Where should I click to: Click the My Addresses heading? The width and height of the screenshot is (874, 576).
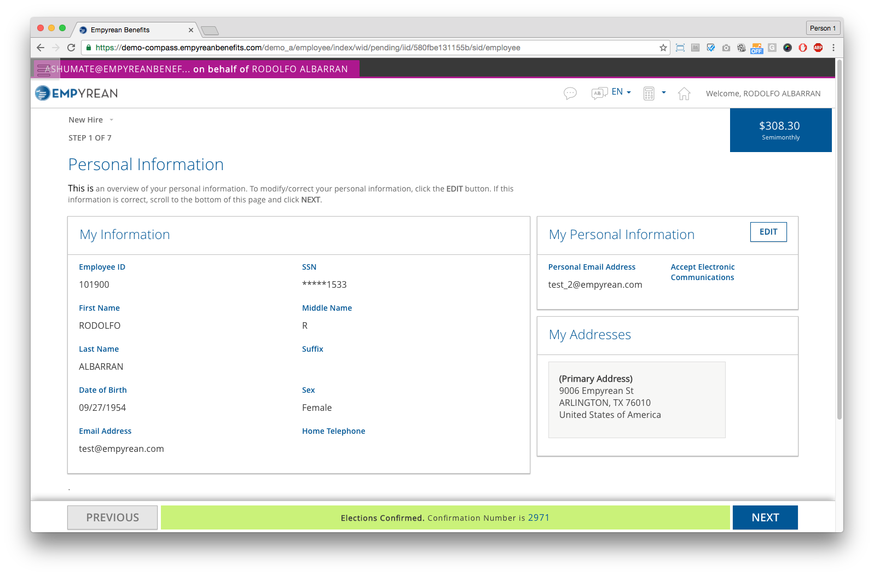[x=590, y=334]
